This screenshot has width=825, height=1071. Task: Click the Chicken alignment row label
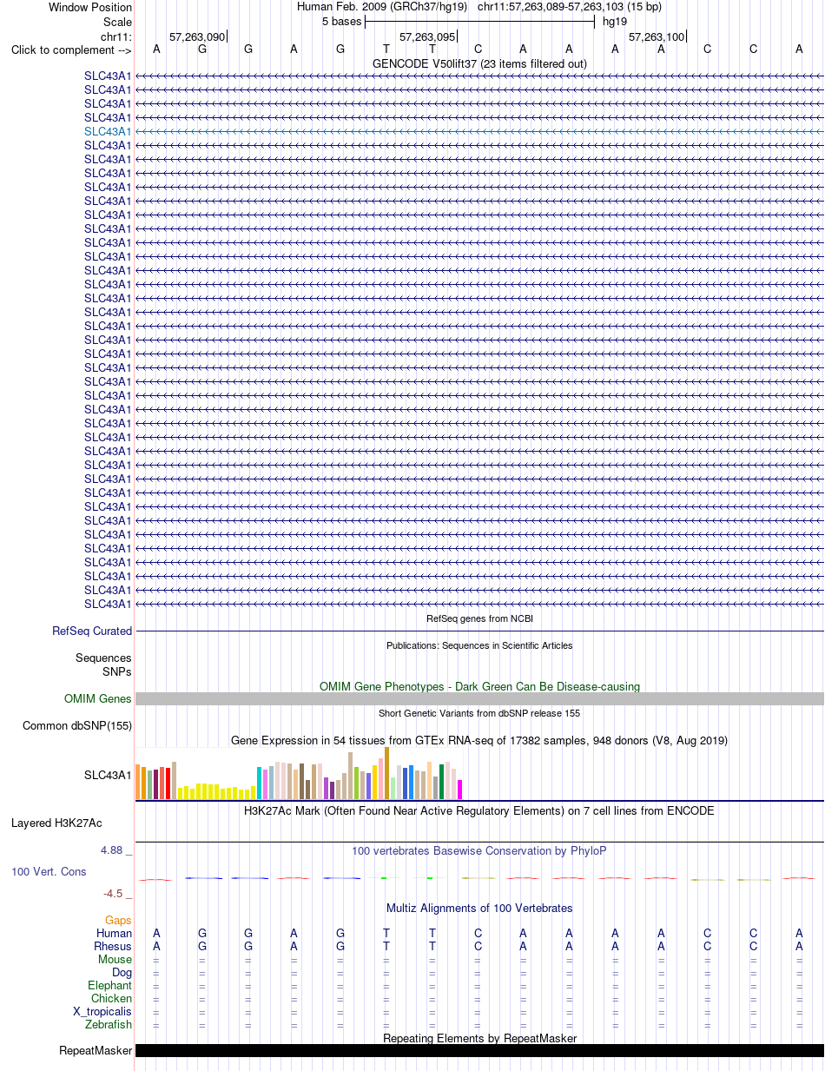(112, 999)
